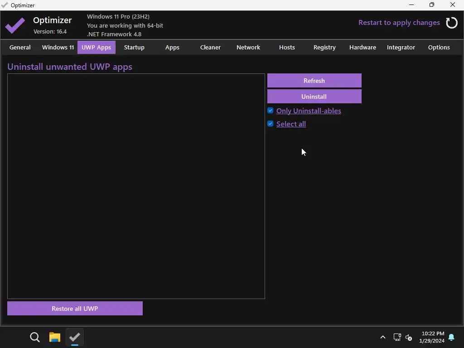Screen dimensions: 464x348
Task: Open the Apps tab
Action: click(x=172, y=47)
